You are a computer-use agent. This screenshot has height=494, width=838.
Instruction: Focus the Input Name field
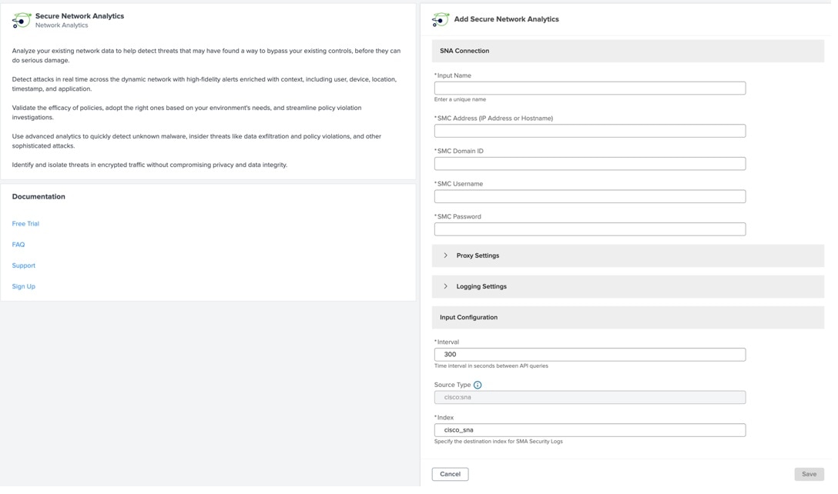589,88
